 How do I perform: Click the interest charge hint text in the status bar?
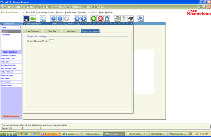(34, 125)
